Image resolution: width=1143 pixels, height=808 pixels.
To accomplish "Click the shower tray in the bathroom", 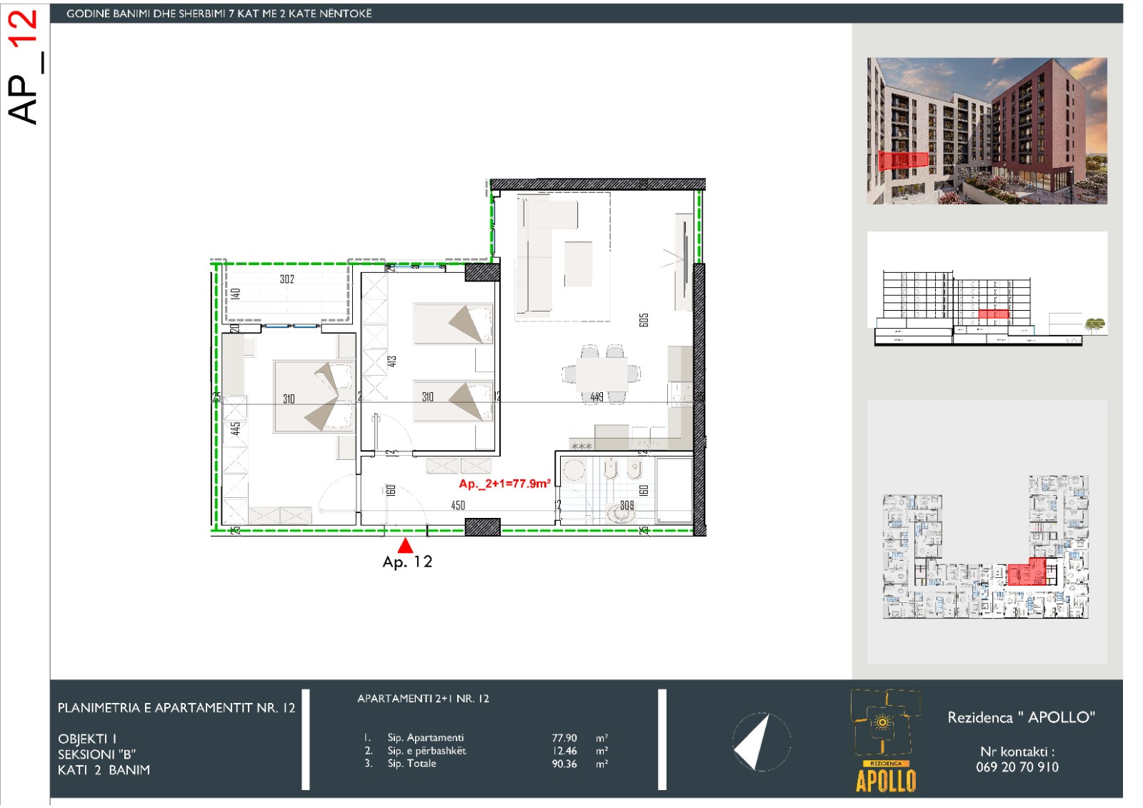I will tap(674, 491).
